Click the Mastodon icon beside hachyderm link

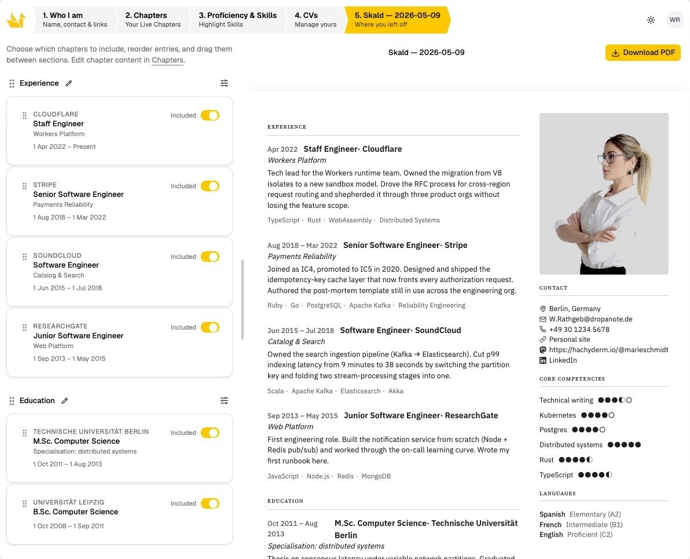pos(542,350)
